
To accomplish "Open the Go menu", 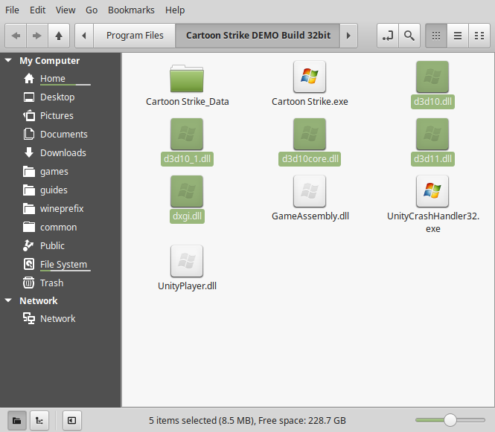I will pos(92,10).
